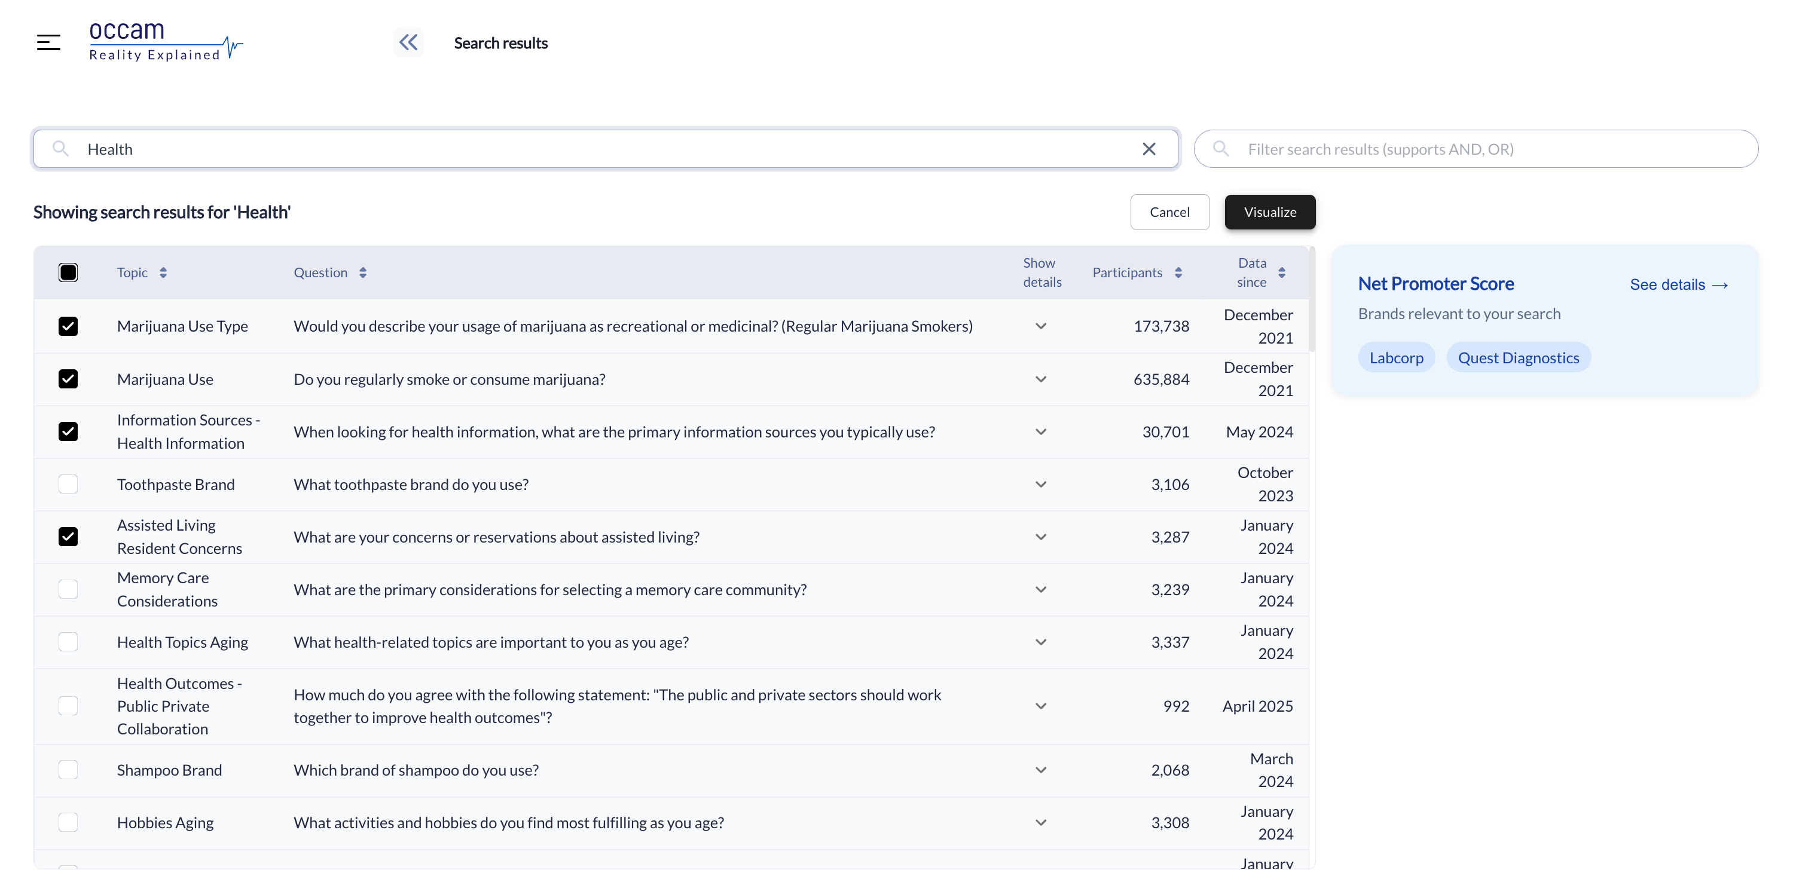The width and height of the screenshot is (1796, 876).
Task: Expand details for Health Topics Aging row
Action: tap(1041, 642)
